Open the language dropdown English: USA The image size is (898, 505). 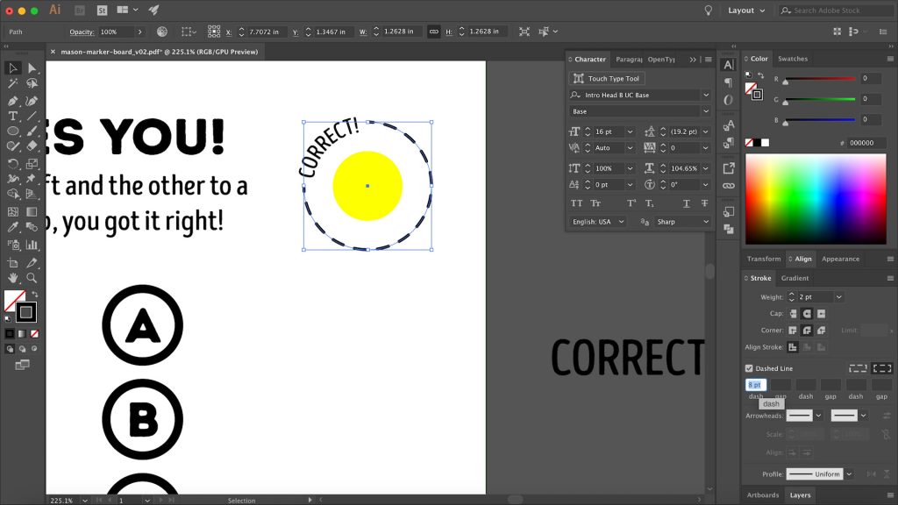tap(597, 222)
